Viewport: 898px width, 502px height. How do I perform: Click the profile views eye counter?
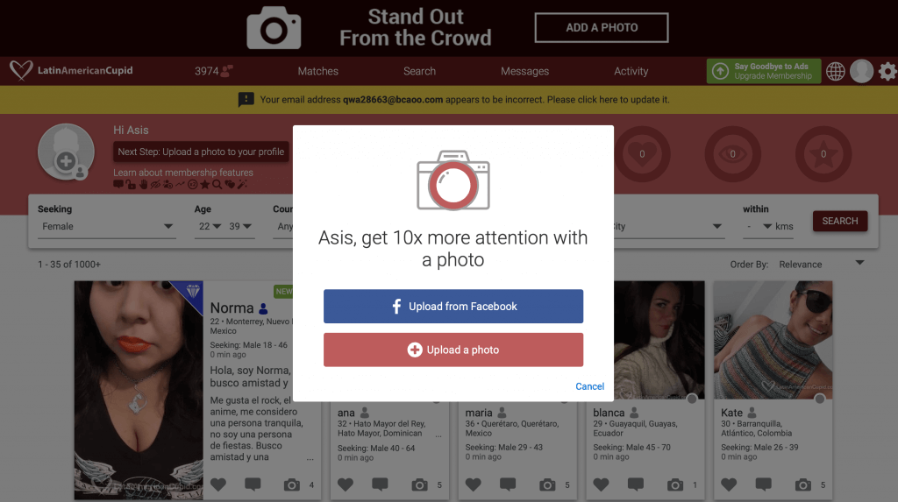click(732, 154)
